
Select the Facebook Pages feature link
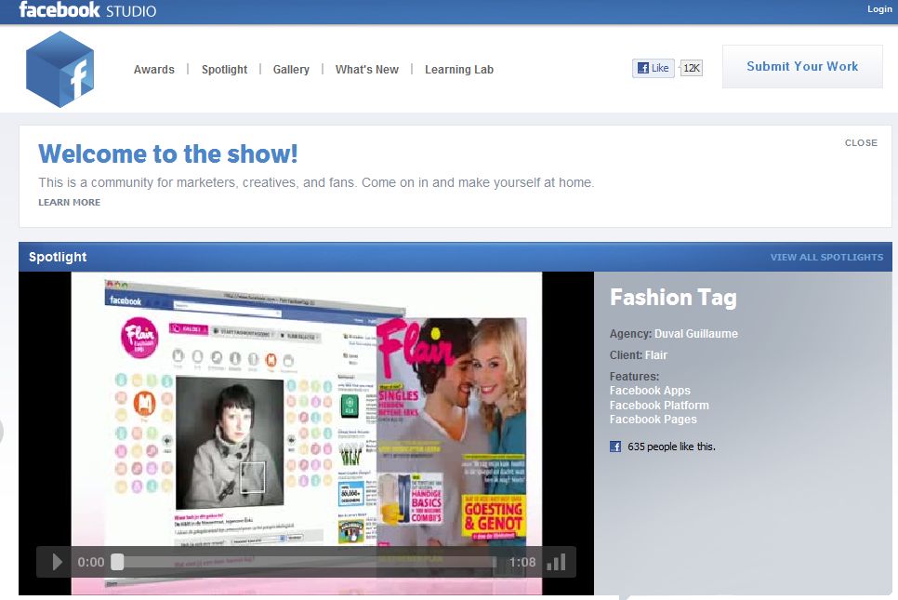pos(654,420)
